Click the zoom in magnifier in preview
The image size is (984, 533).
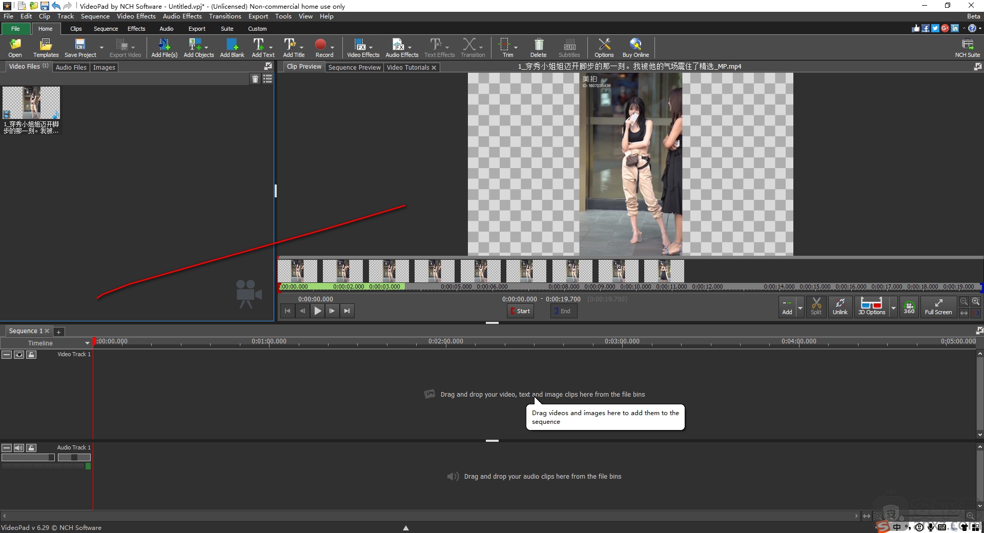click(976, 301)
